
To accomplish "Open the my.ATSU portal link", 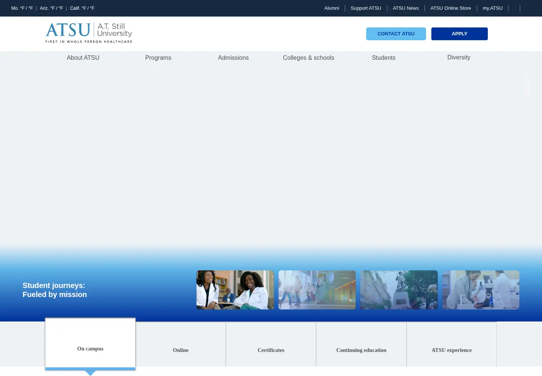I will coord(493,8).
